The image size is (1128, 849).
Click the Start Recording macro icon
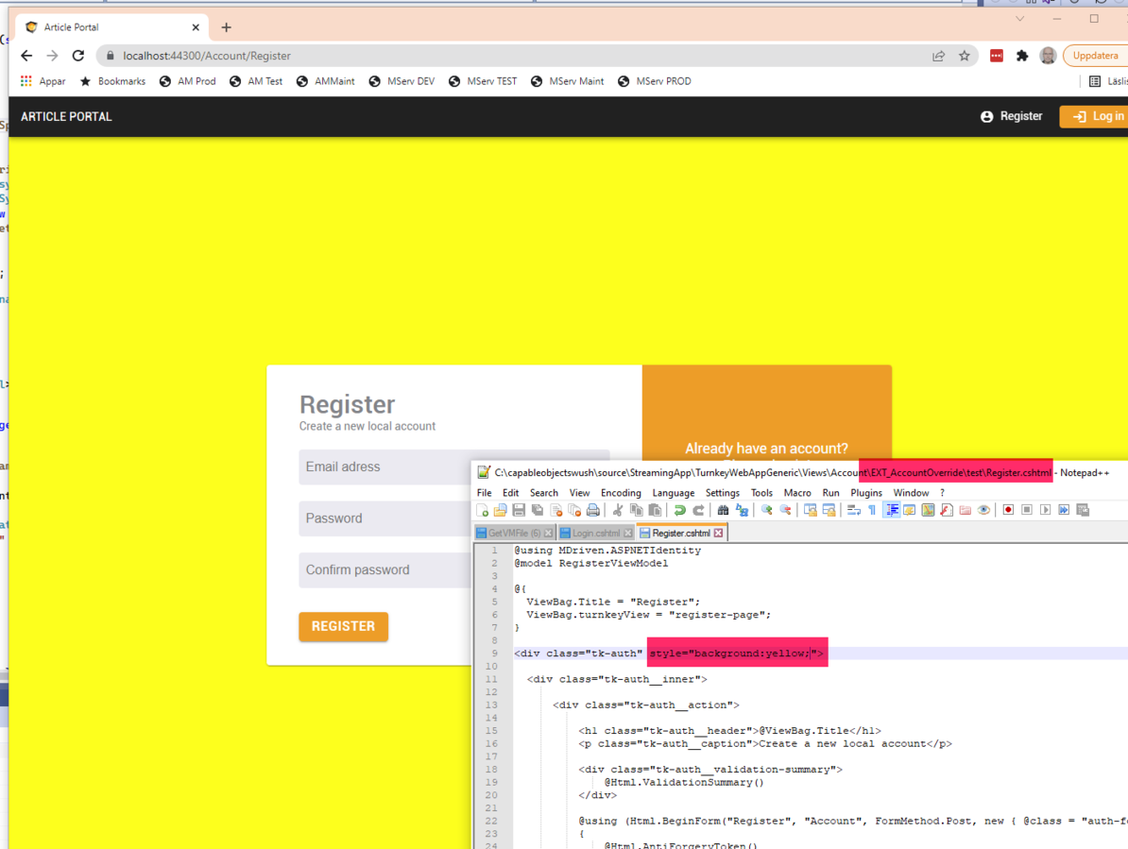[1009, 510]
